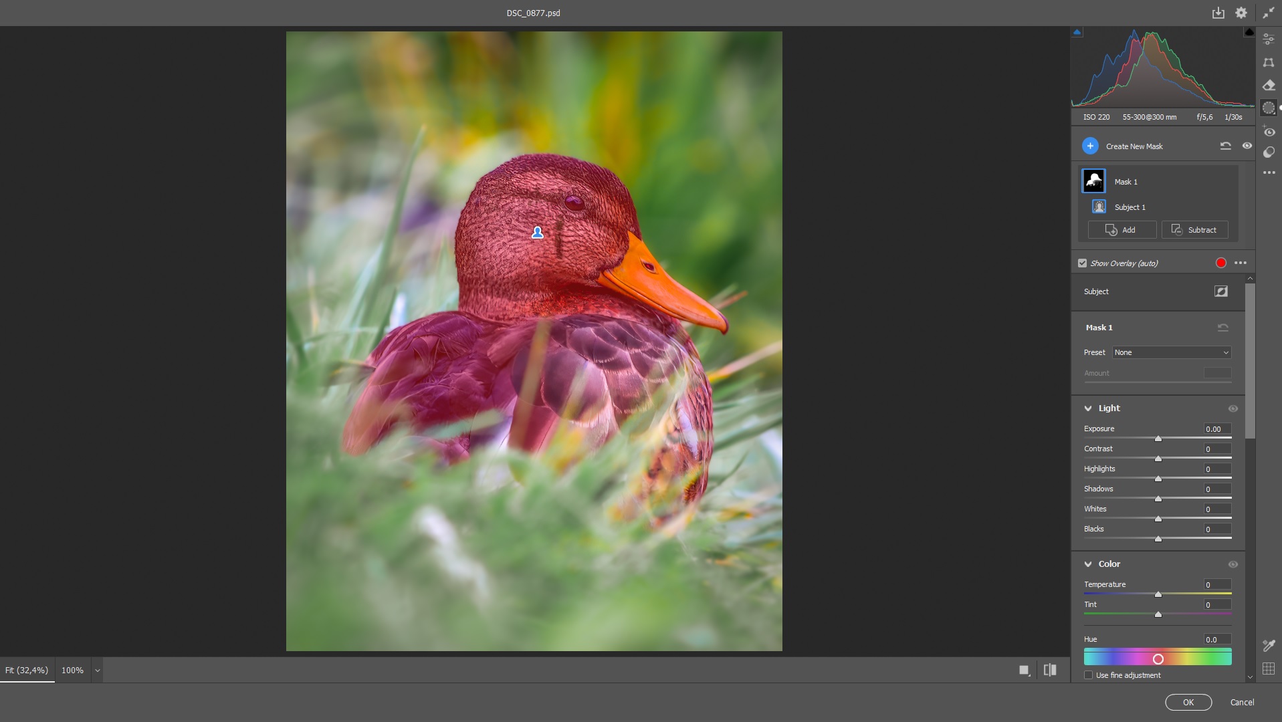This screenshot has width=1282, height=722.
Task: Open settings from the title bar gear
Action: coord(1241,12)
